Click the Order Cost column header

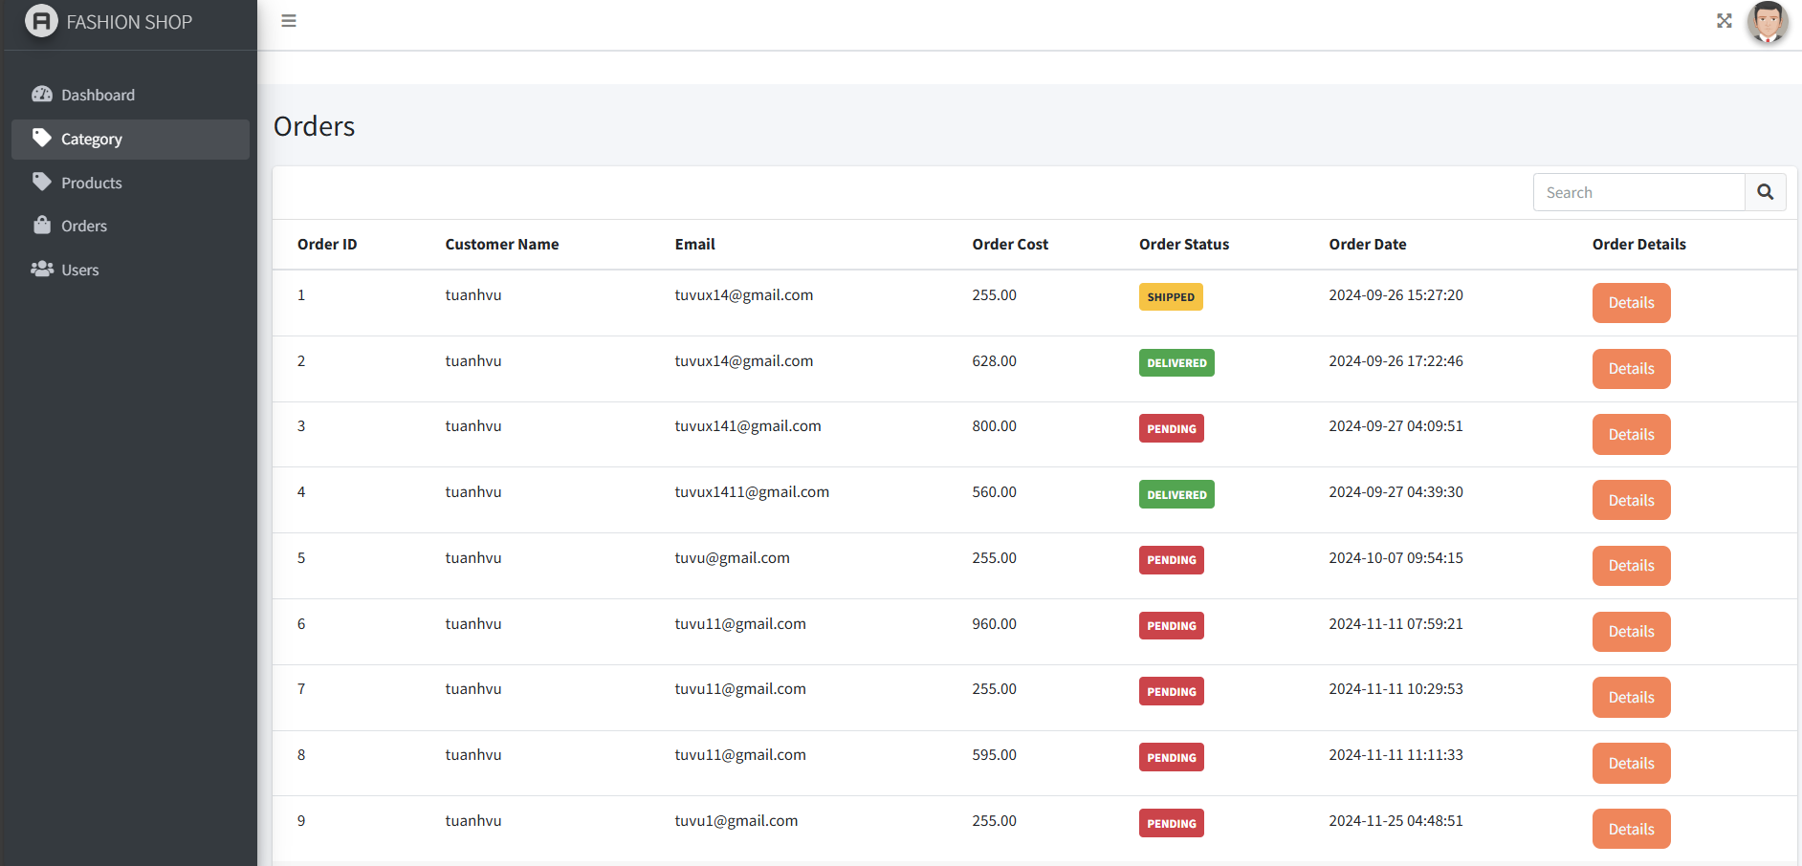(1010, 245)
